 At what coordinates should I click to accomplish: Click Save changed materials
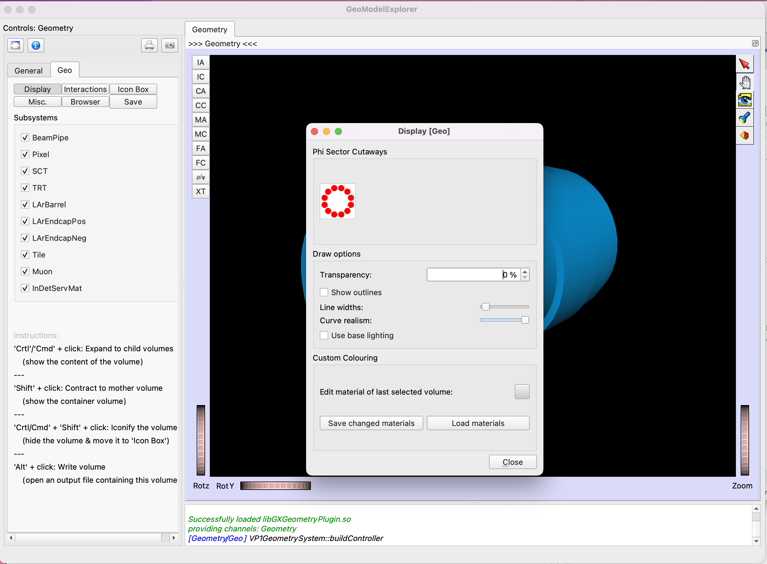pyautogui.click(x=371, y=423)
